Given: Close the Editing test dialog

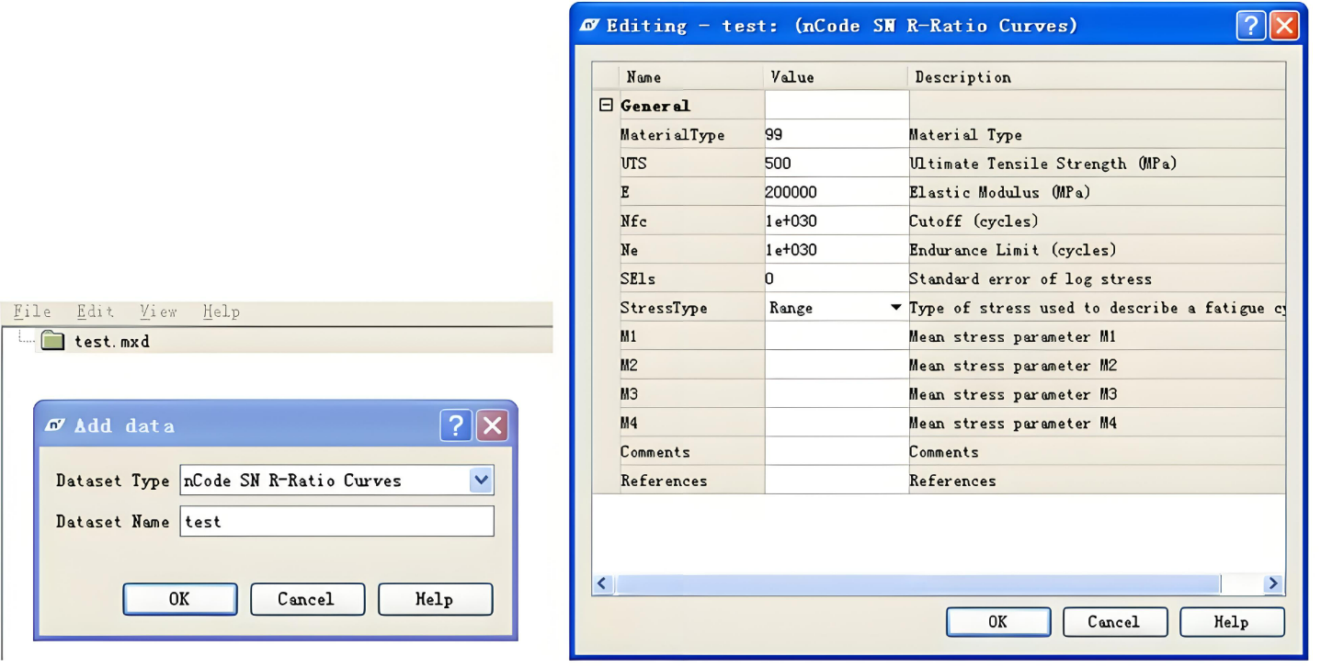Looking at the screenshot, I should point(1284,26).
